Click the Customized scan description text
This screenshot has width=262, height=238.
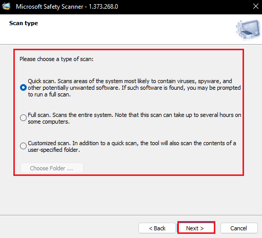click(x=132, y=146)
